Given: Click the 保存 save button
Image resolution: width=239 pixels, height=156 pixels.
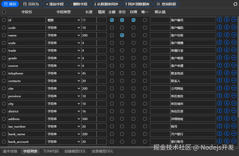Looking at the screenshot, I should point(10,4).
